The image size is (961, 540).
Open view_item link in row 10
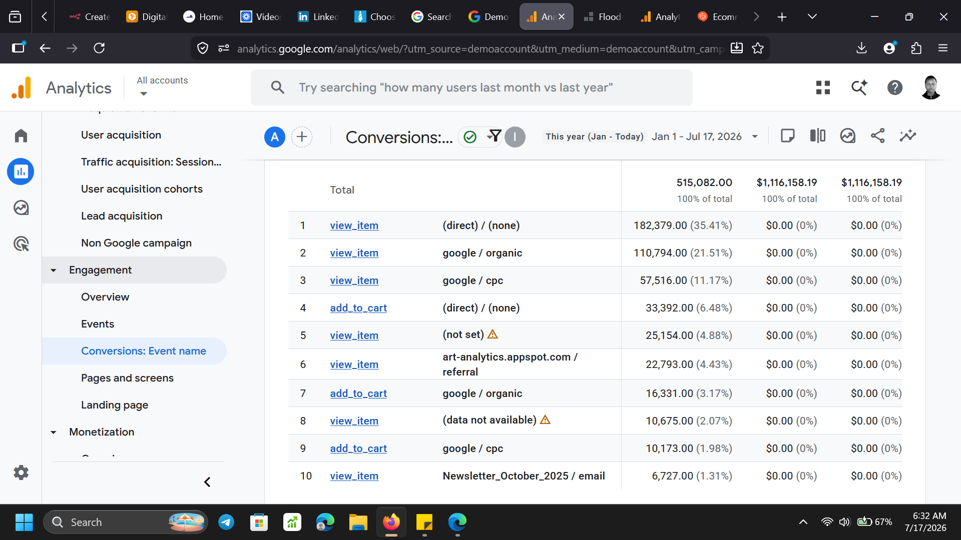[x=354, y=476]
